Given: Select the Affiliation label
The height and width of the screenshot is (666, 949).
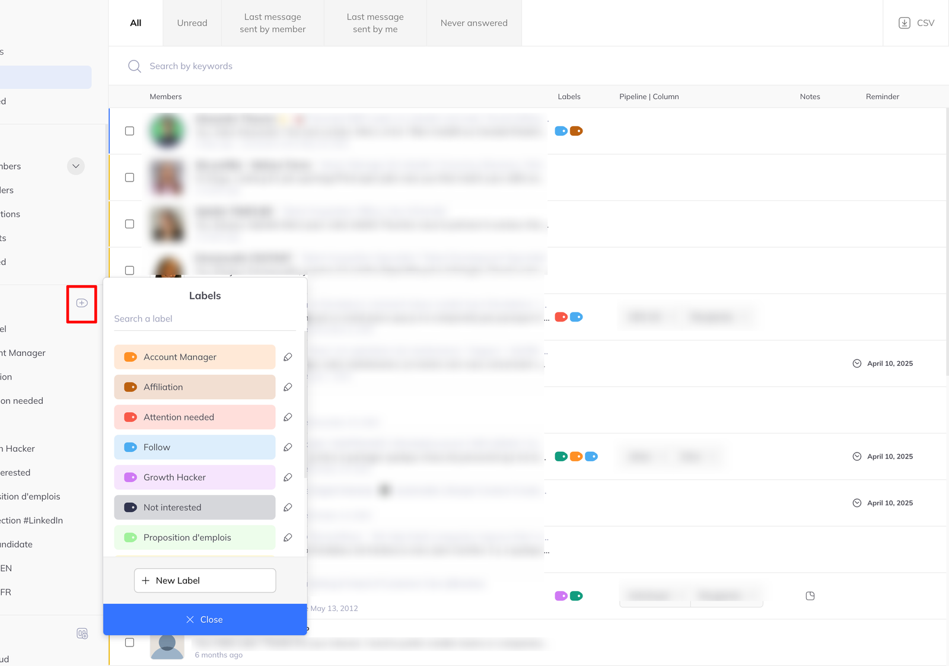Looking at the screenshot, I should 195,387.
